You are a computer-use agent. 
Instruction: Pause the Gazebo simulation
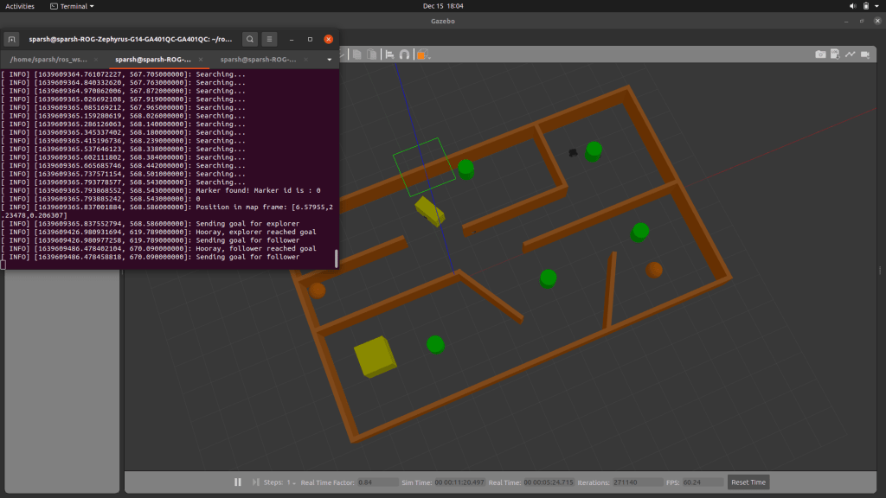[x=237, y=482]
